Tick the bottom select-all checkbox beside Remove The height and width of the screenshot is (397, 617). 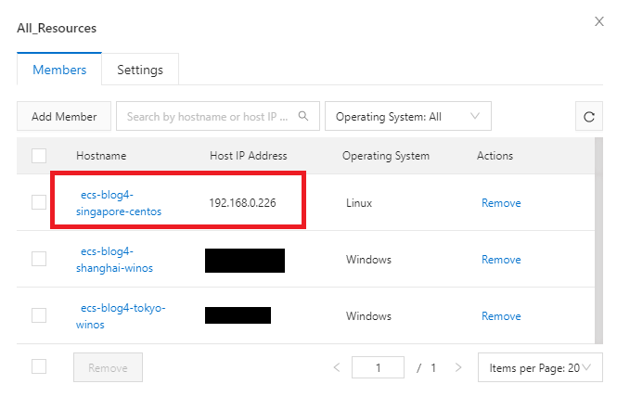(x=39, y=366)
